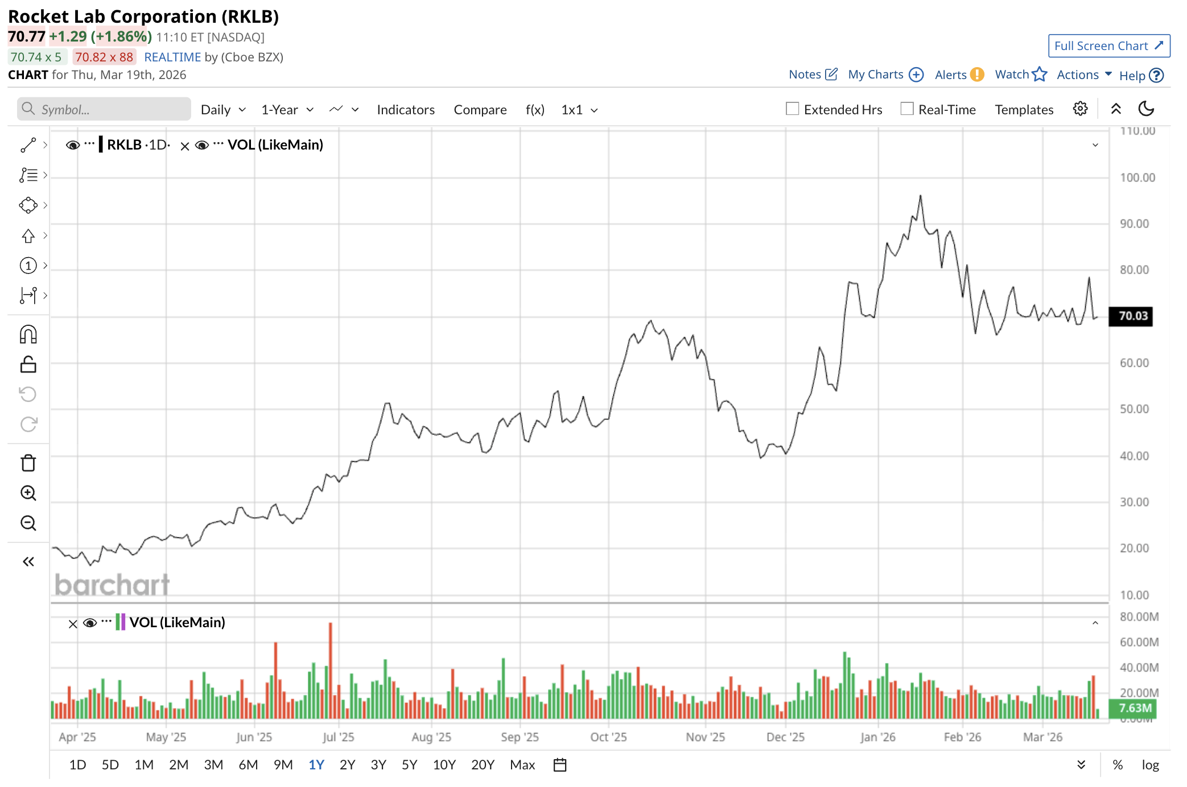Open the Templates link

(1024, 110)
